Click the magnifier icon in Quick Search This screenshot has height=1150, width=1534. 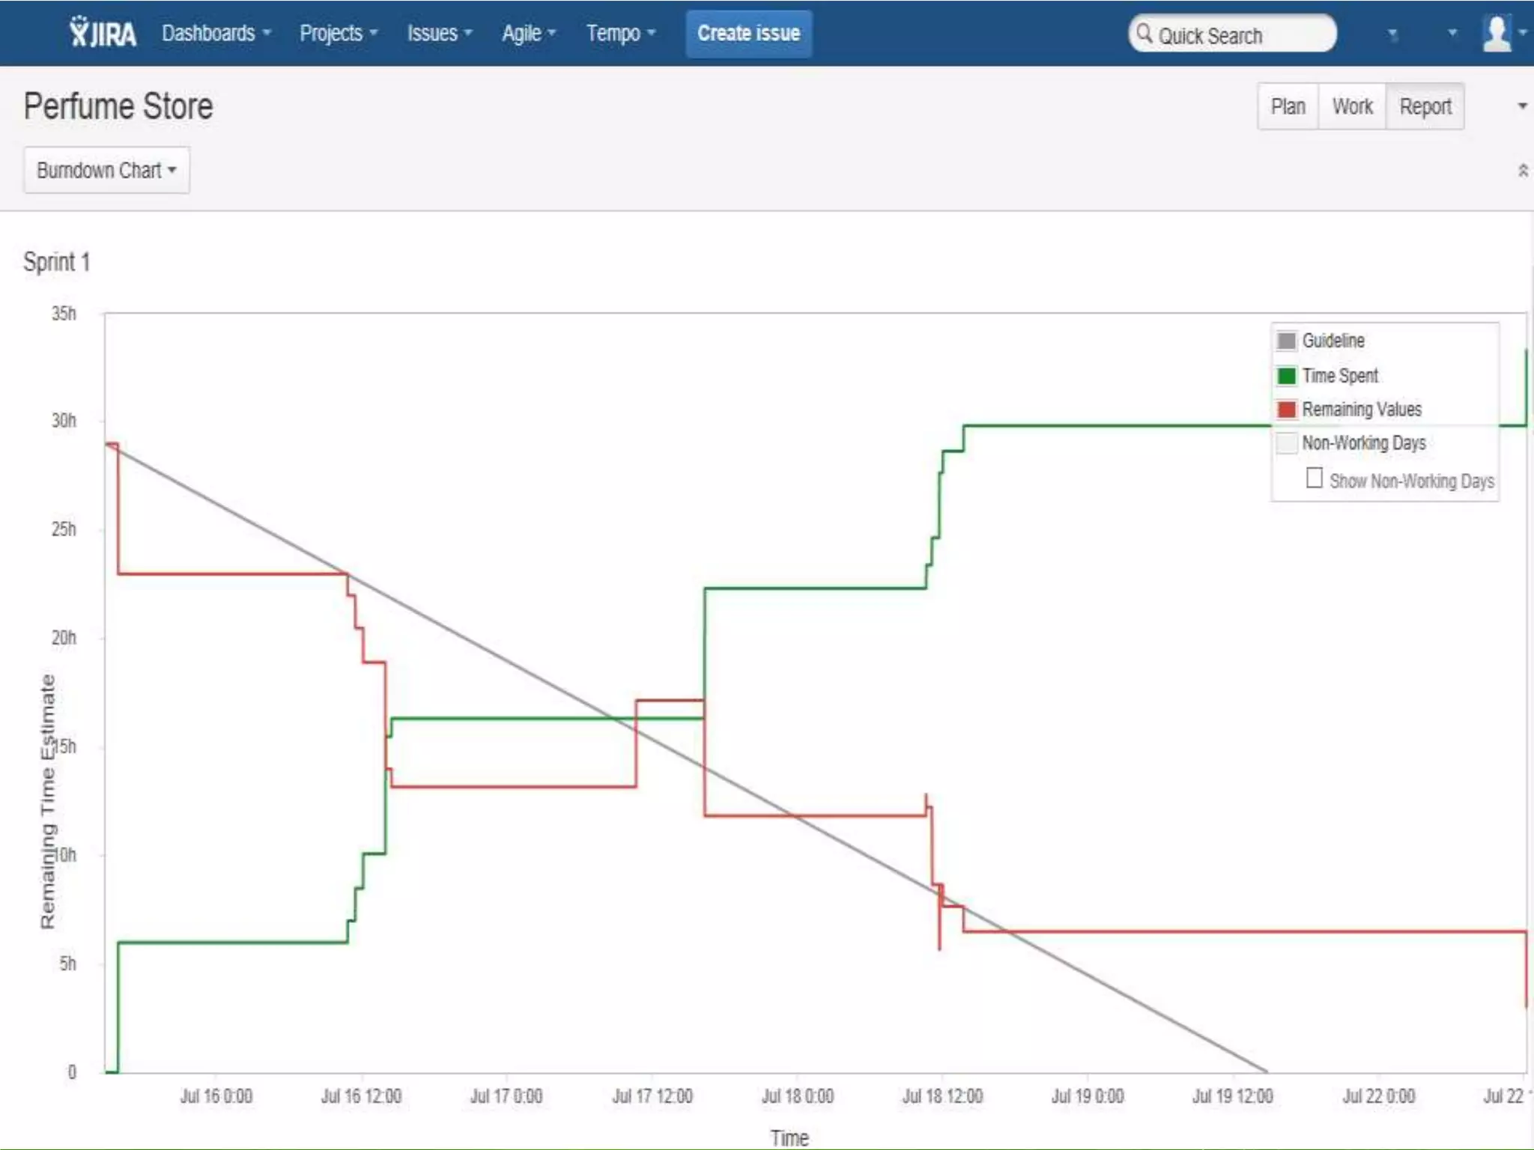(1144, 34)
